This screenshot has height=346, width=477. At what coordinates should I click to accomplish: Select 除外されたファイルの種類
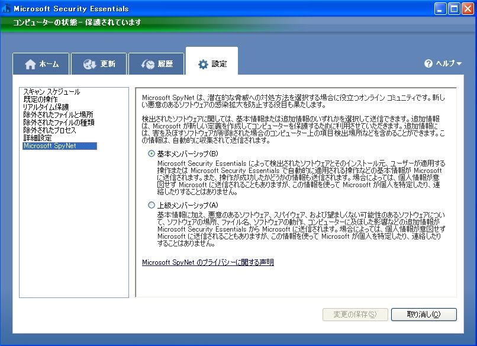click(59, 123)
